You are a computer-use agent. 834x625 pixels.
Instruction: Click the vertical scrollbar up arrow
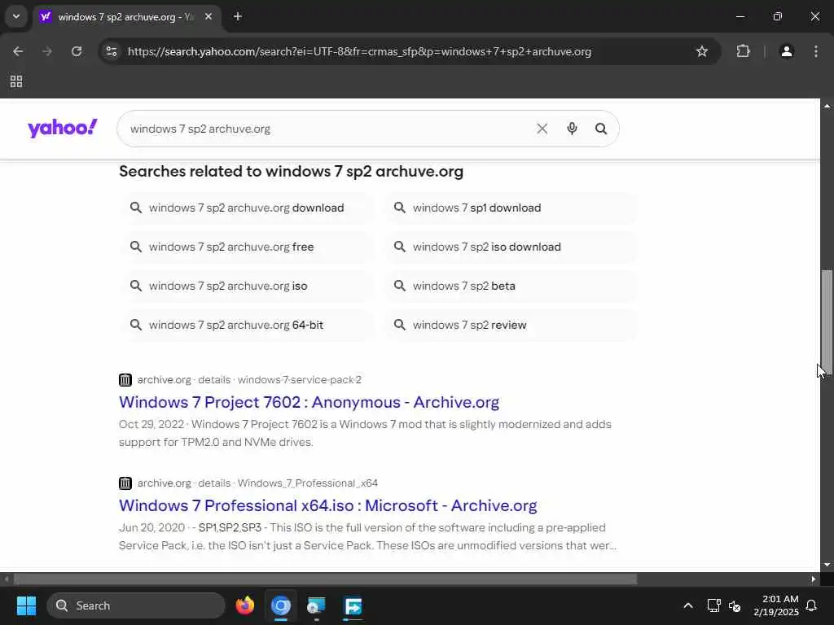(827, 106)
